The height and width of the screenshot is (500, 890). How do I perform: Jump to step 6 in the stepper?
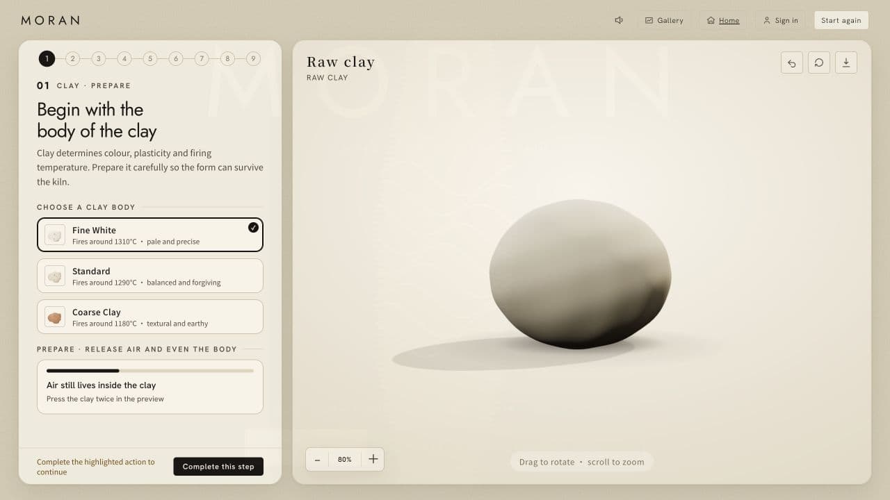click(x=176, y=59)
